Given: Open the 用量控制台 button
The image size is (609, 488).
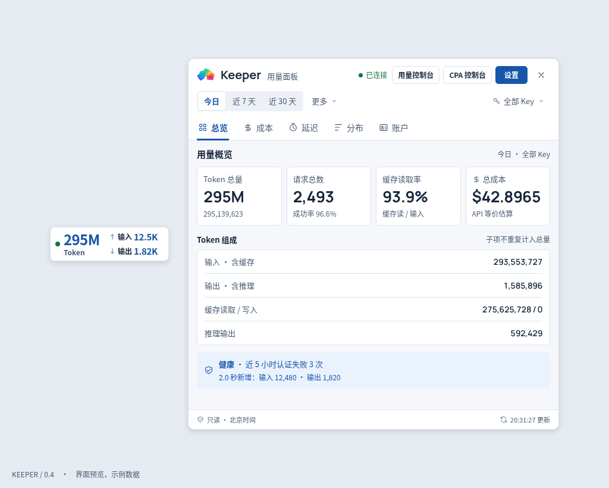Looking at the screenshot, I should coord(416,75).
